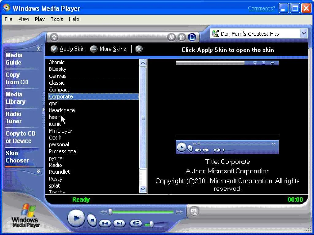Click the round menu bar toggle icon
This screenshot has width=314, height=235.
[54, 37]
